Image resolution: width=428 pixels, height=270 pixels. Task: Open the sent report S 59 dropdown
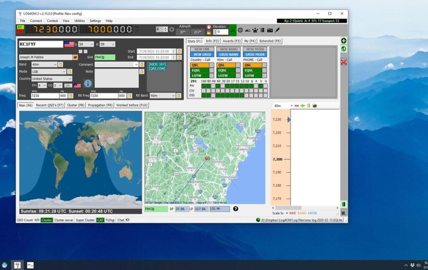[86, 44]
